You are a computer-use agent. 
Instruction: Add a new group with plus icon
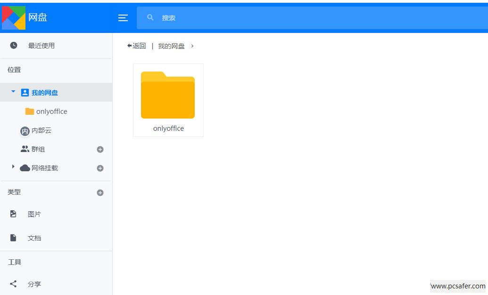pyautogui.click(x=100, y=149)
